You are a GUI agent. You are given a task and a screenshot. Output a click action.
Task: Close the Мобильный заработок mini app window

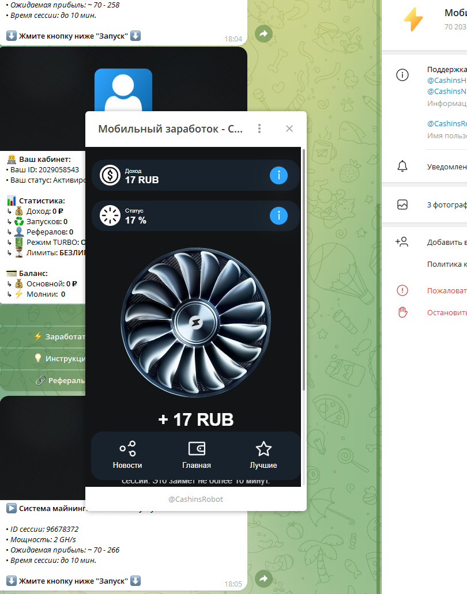(289, 129)
